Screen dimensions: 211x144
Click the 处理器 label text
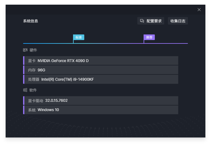point(34,79)
